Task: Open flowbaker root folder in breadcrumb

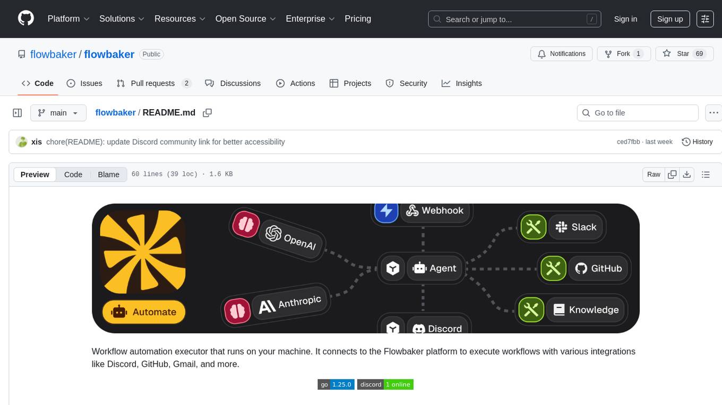Action: pyautogui.click(x=116, y=112)
